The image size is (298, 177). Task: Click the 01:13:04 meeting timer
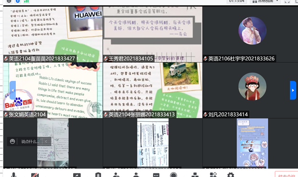click(x=237, y=1)
